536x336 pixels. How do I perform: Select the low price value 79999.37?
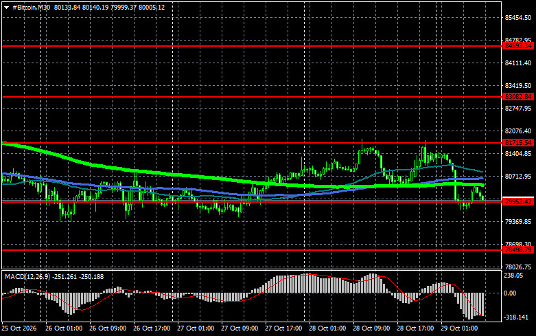(x=123, y=7)
